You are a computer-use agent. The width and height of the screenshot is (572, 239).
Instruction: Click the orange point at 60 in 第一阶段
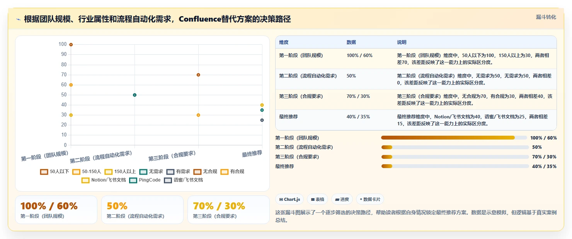click(71, 85)
